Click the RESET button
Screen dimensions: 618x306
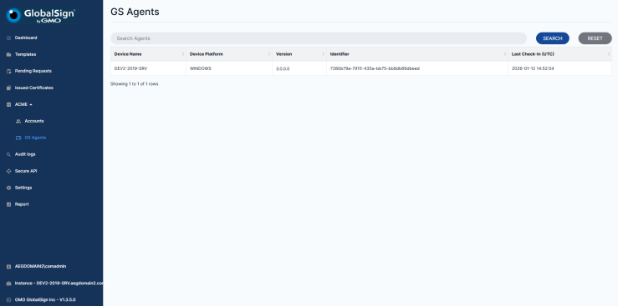coord(595,38)
